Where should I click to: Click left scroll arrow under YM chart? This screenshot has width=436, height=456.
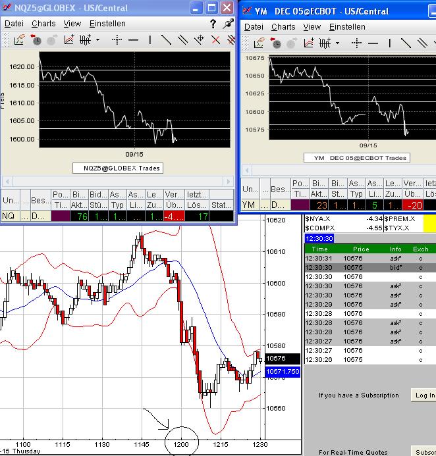pyautogui.click(x=247, y=170)
